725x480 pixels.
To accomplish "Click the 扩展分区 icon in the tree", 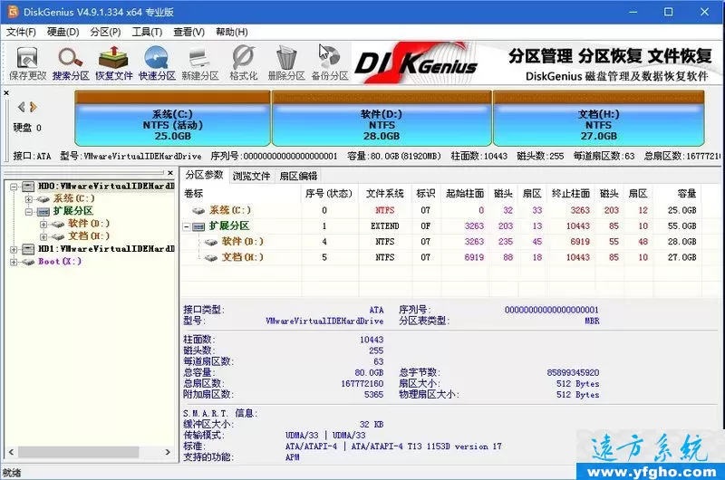I will pyautogui.click(x=43, y=212).
